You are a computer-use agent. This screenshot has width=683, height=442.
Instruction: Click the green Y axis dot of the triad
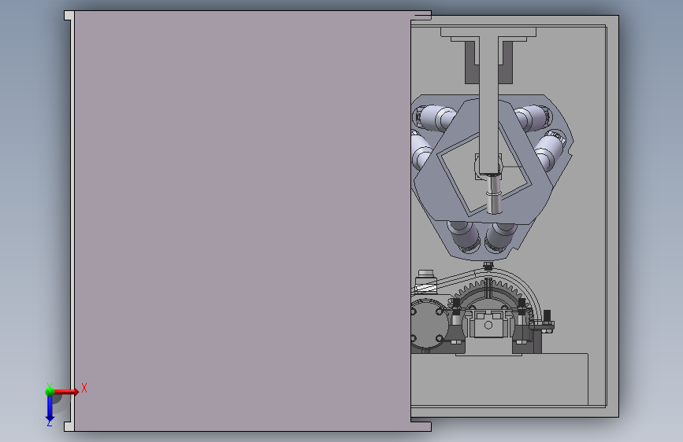point(50,392)
